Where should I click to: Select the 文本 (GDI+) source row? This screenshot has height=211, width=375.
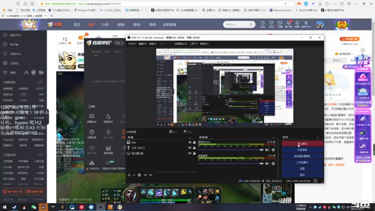click(161, 148)
